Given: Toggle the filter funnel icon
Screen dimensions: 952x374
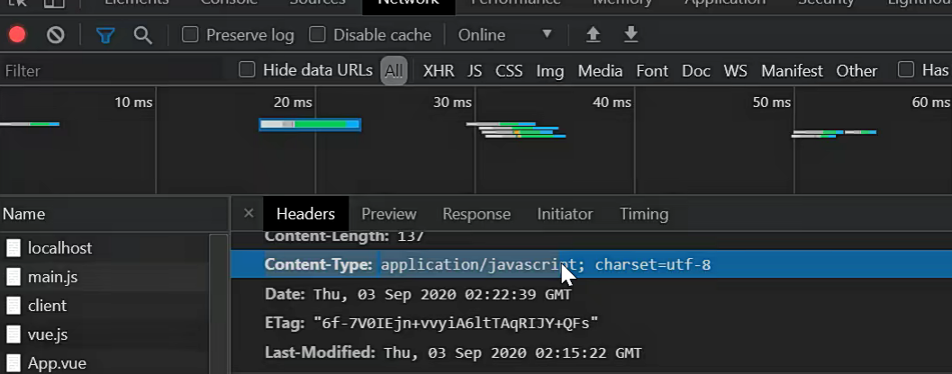Looking at the screenshot, I should pyautogui.click(x=105, y=35).
